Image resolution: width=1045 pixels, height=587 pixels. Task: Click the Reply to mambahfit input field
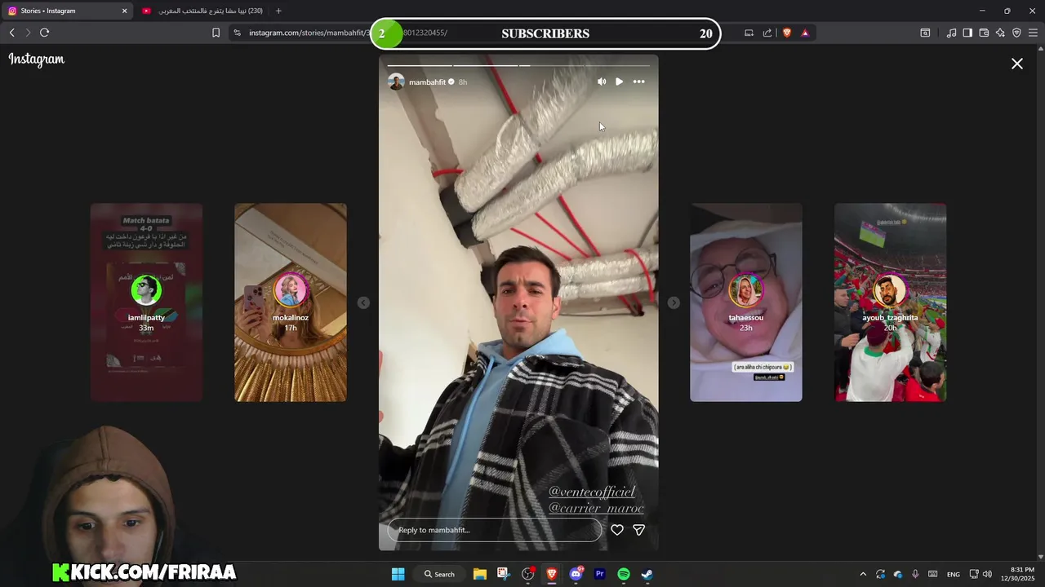[494, 530]
